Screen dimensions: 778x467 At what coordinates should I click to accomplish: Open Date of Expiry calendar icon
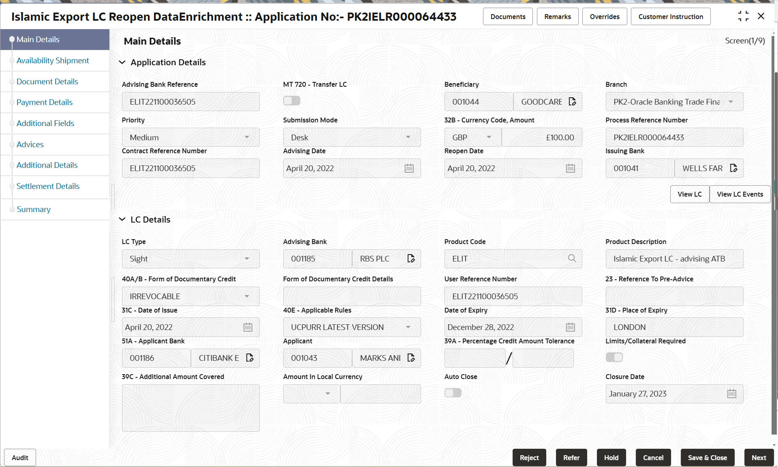pos(570,327)
